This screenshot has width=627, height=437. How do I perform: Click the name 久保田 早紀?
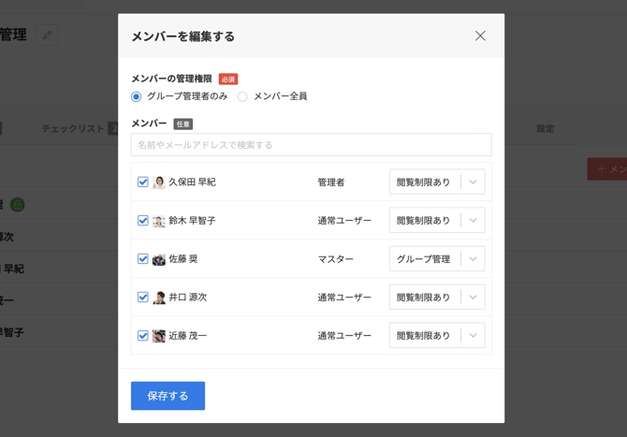point(192,182)
